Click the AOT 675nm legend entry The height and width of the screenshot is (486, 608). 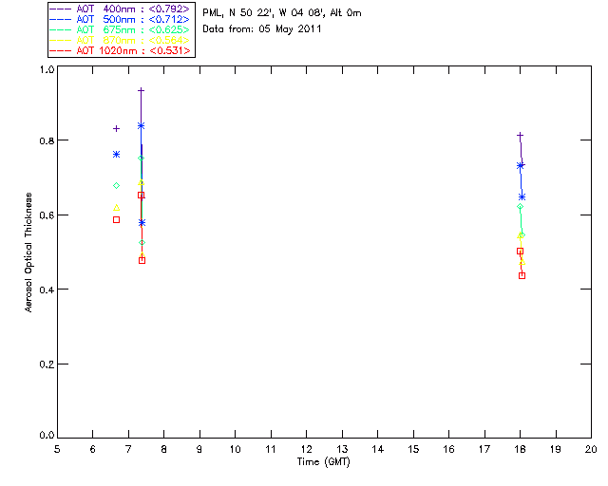[x=121, y=29]
